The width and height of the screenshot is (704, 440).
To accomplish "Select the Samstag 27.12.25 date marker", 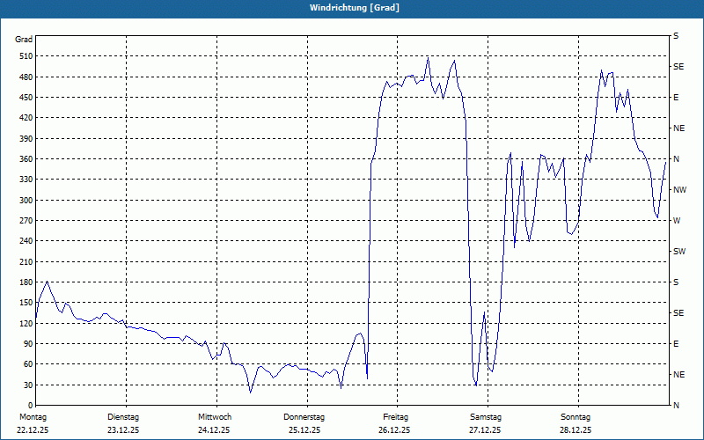I will click(485, 423).
